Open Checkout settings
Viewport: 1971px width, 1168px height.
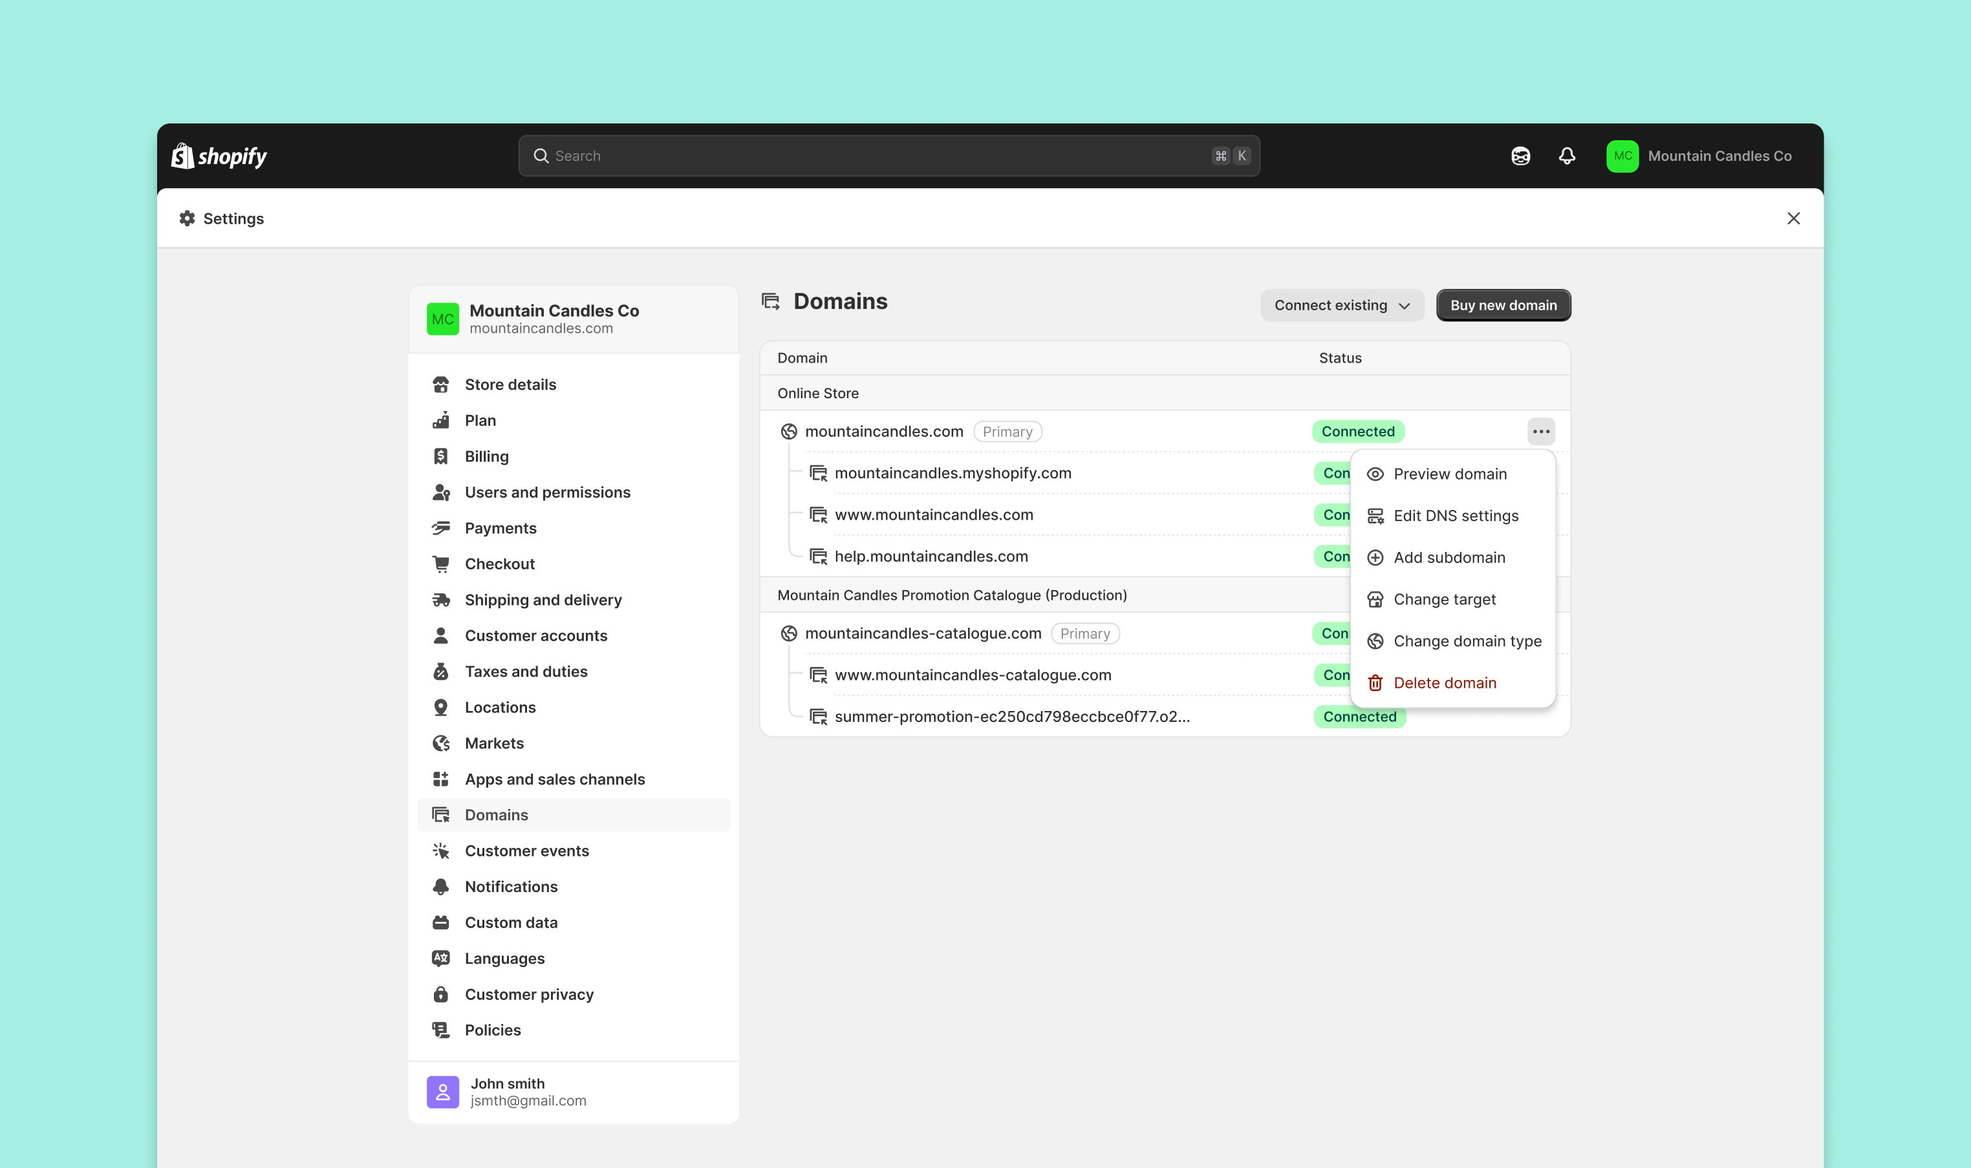click(573, 564)
